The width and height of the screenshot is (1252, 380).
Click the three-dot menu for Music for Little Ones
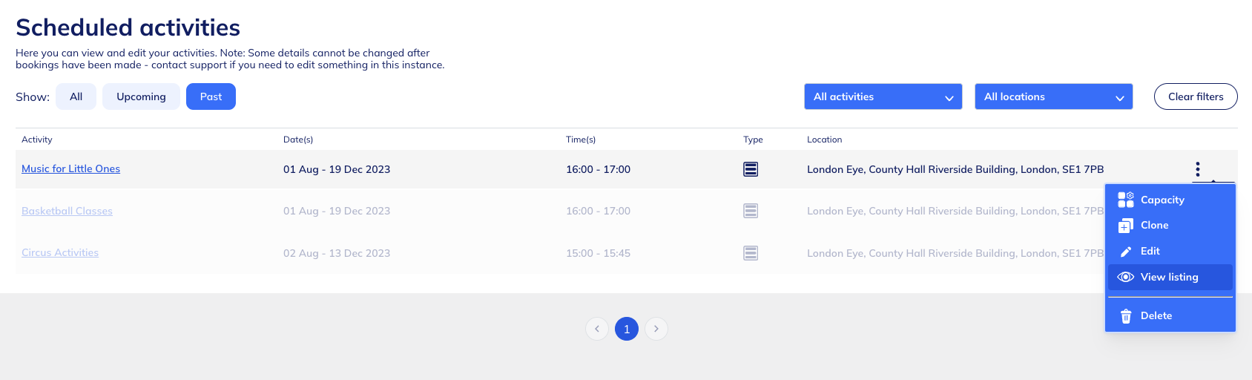[1197, 169]
